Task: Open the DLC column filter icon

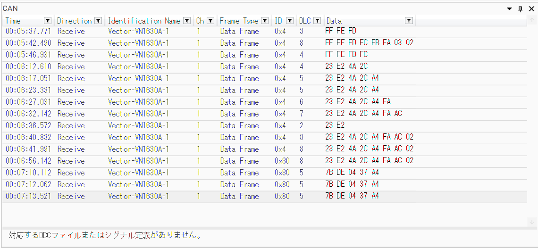Action: point(318,21)
